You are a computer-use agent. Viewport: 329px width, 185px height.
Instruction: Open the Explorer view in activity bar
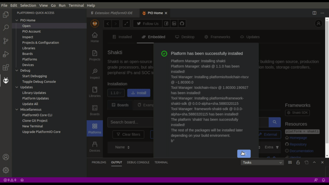pyautogui.click(x=6, y=14)
